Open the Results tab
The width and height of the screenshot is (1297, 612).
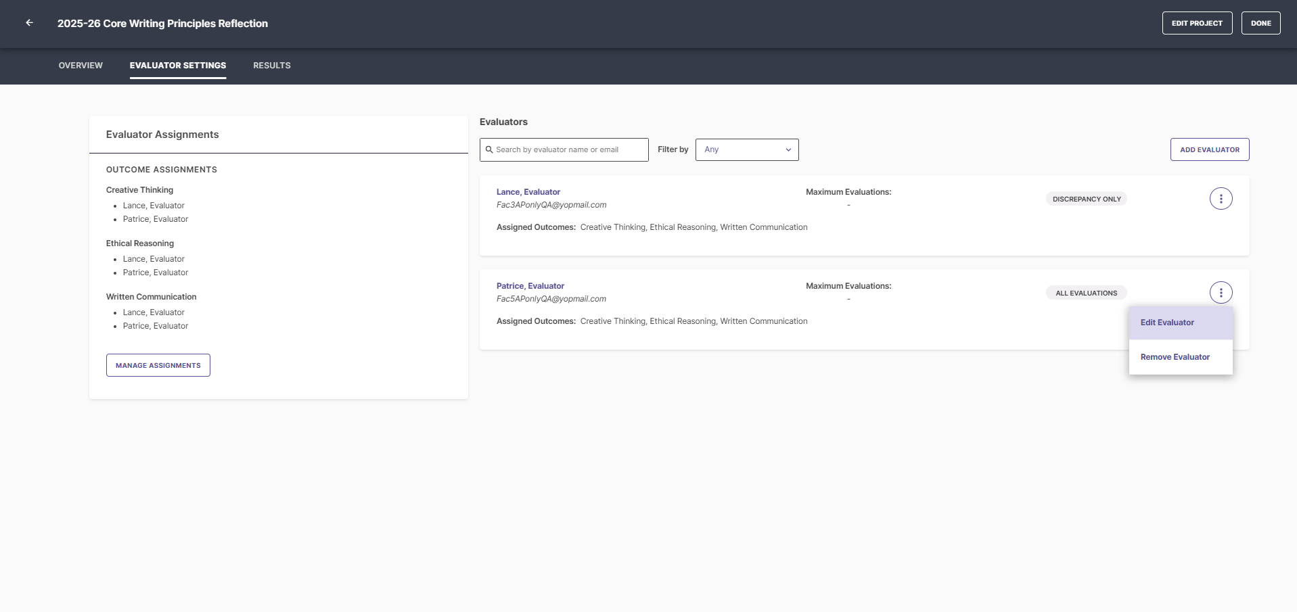pyautogui.click(x=272, y=66)
